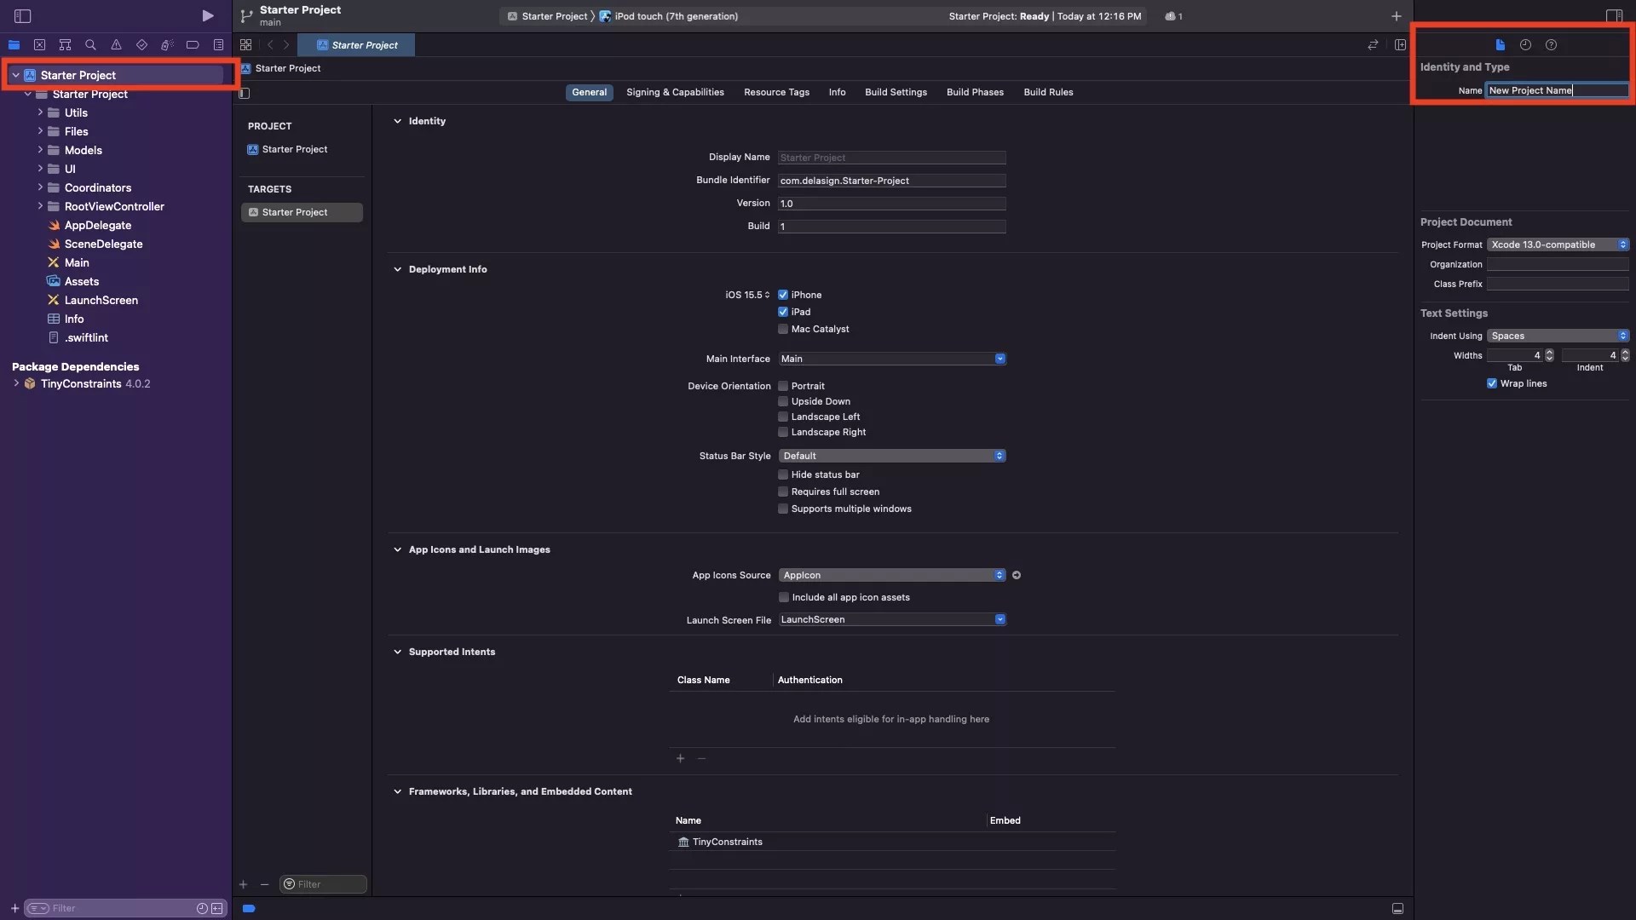The image size is (1636, 920).
Task: Collapse the Deployment Info section
Action: 398,269
